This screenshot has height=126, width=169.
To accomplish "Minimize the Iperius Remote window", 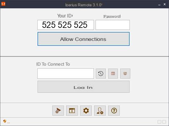I will (159, 5).
